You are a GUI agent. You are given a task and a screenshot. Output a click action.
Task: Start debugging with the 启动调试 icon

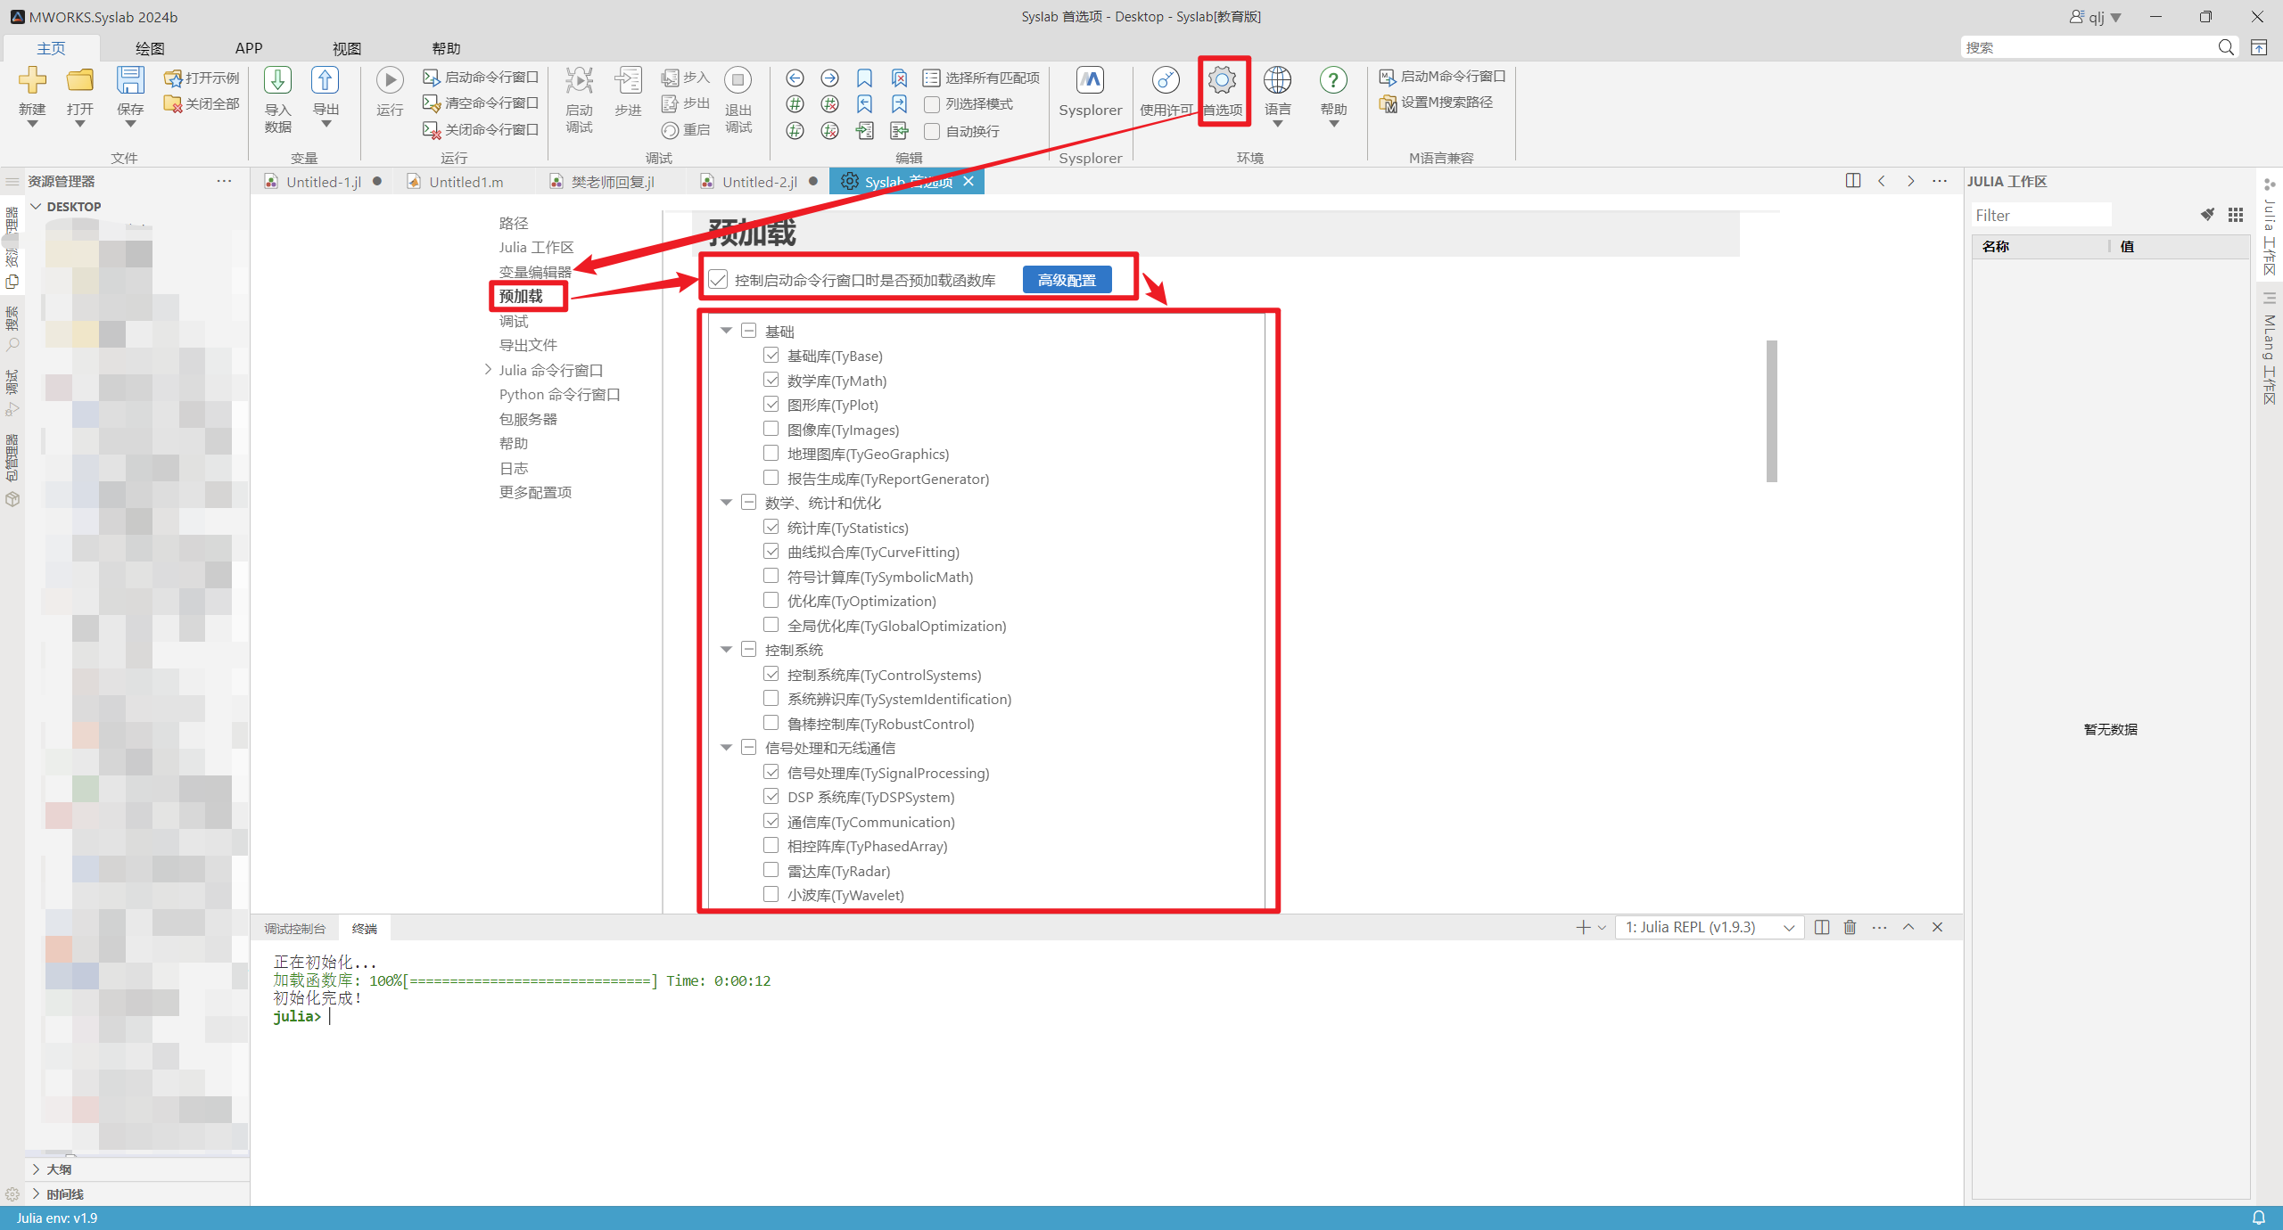579,80
